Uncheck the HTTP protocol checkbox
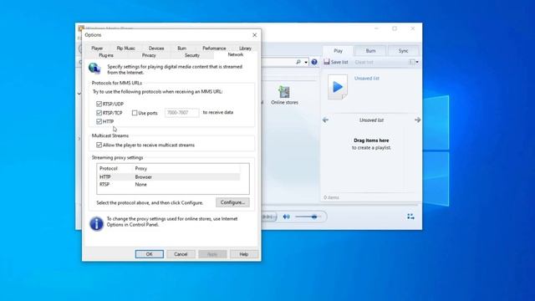Image resolution: width=535 pixels, height=301 pixels. (x=99, y=121)
